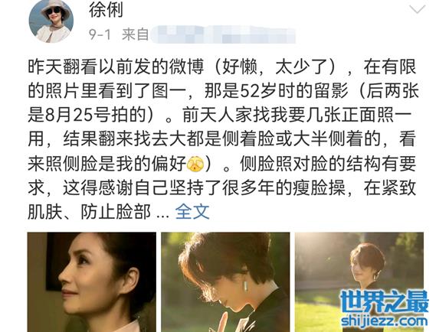Tap the 9-1 post date
The width and height of the screenshot is (436, 332).
pyautogui.click(x=100, y=34)
